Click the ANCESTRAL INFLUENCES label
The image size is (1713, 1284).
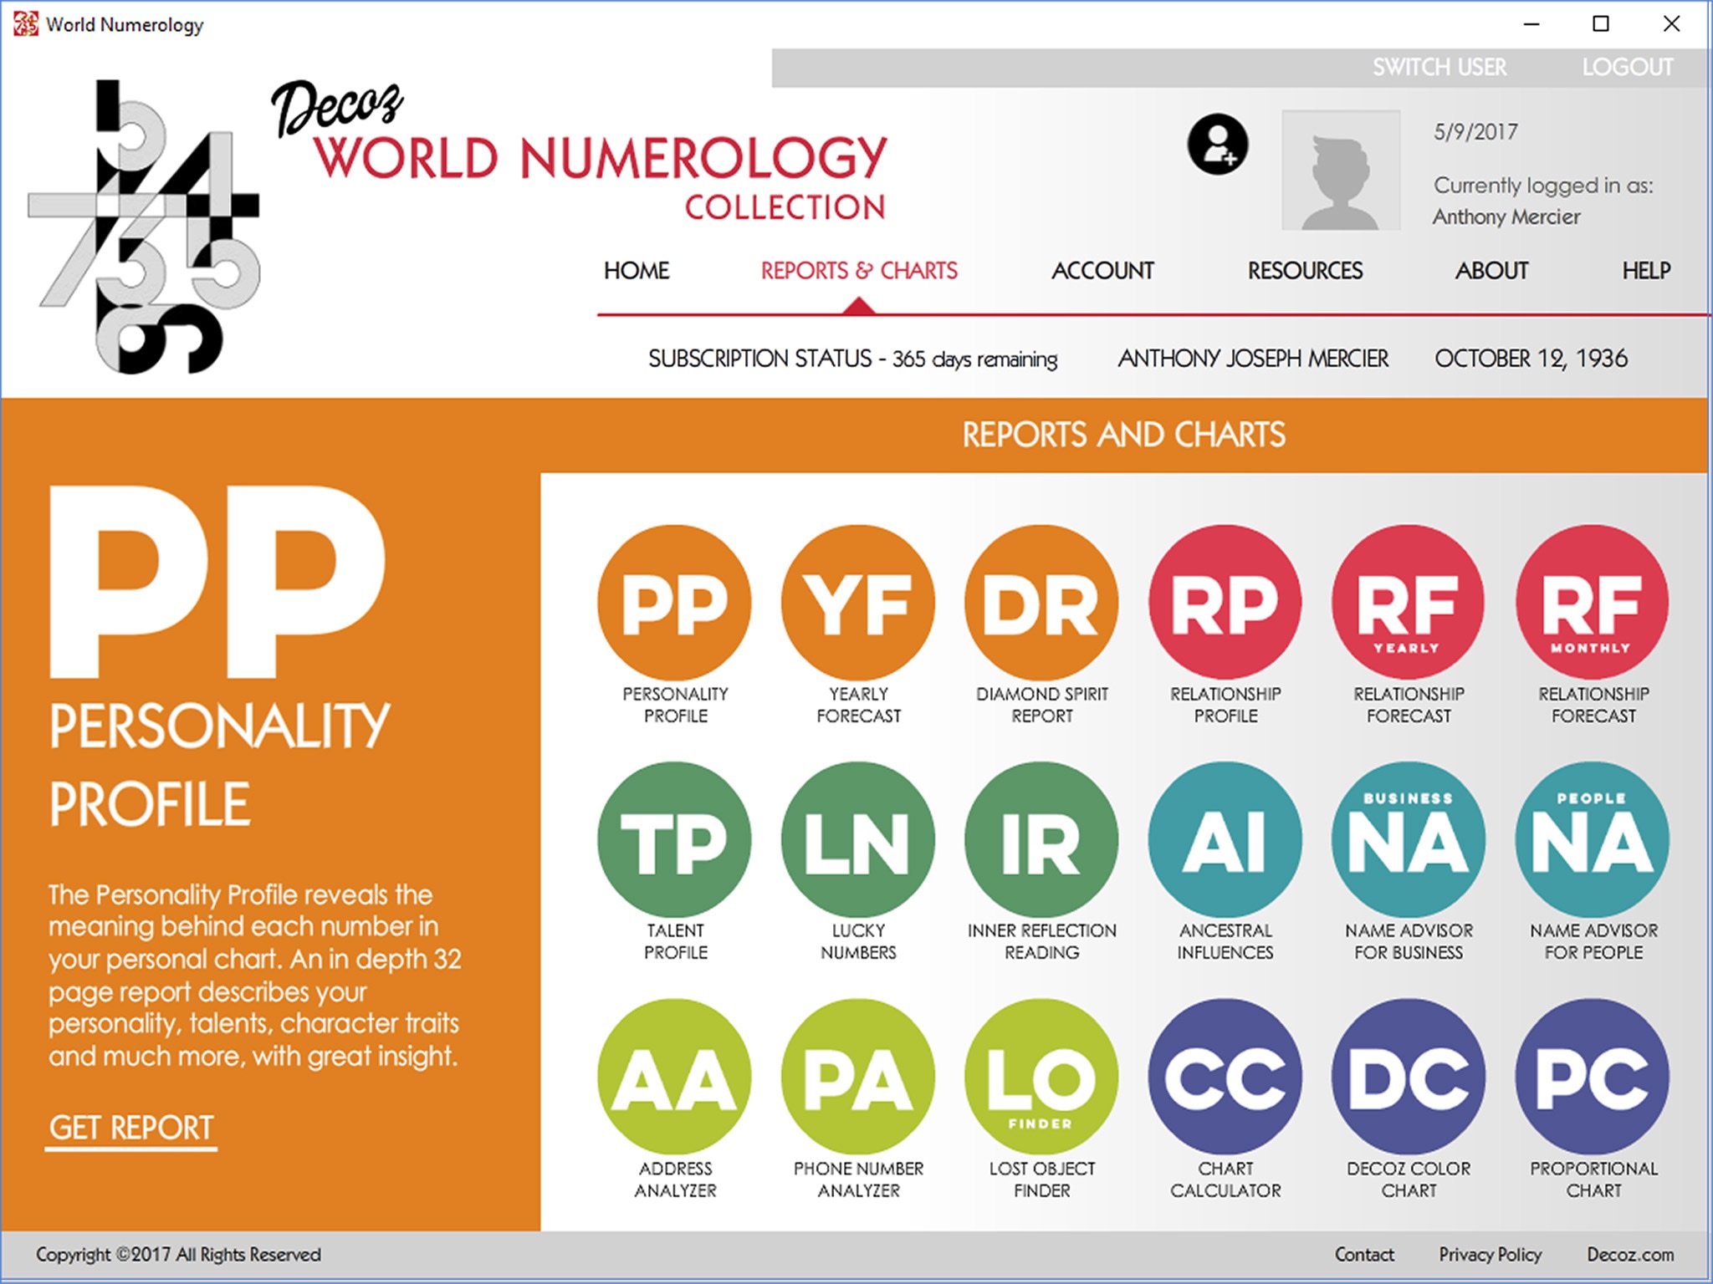pos(1225,941)
